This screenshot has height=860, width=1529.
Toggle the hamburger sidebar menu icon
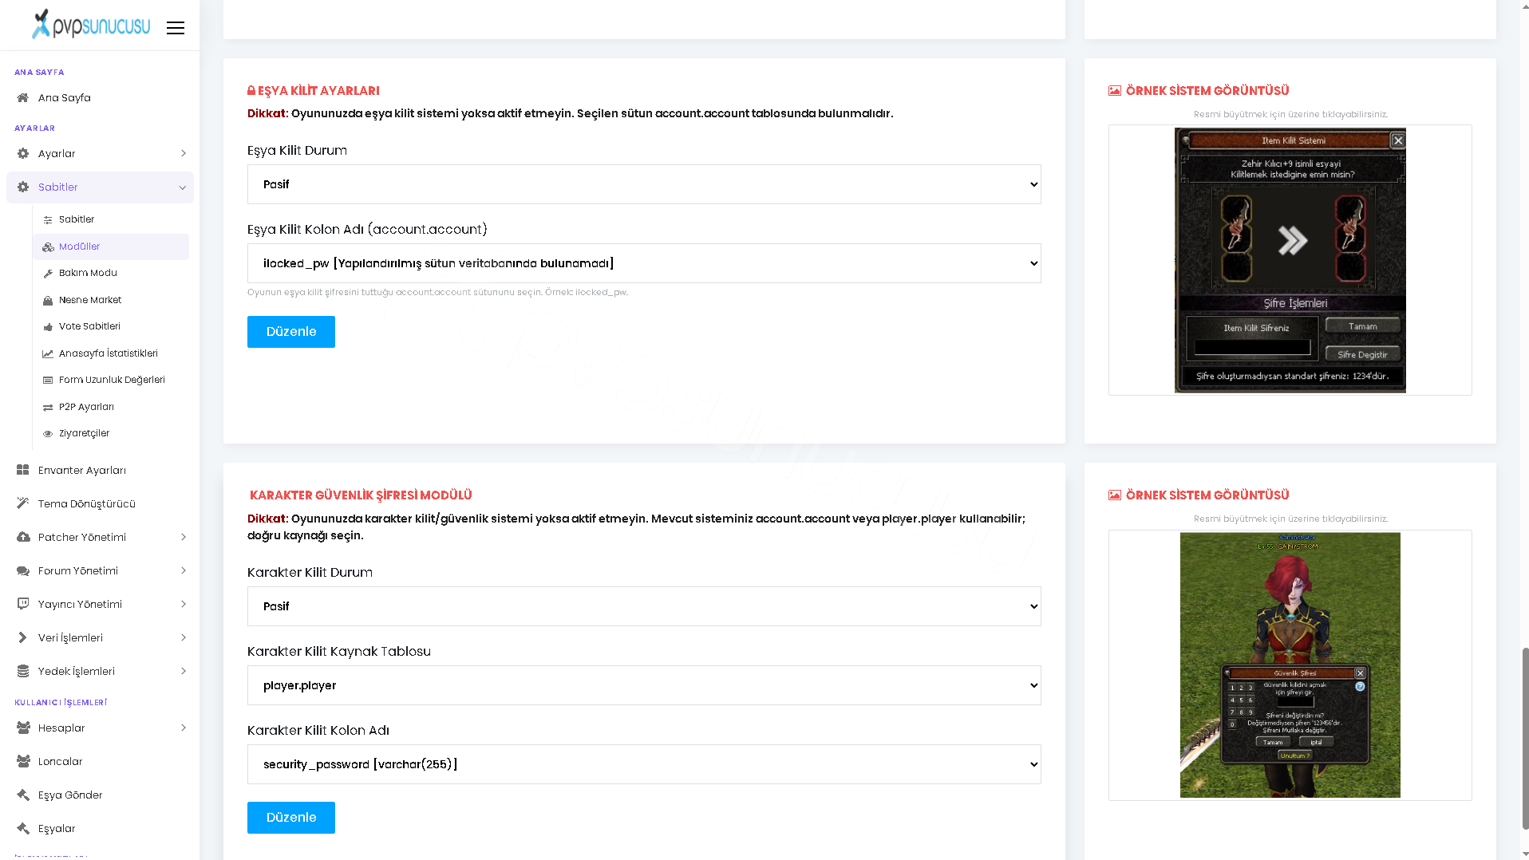point(176,28)
